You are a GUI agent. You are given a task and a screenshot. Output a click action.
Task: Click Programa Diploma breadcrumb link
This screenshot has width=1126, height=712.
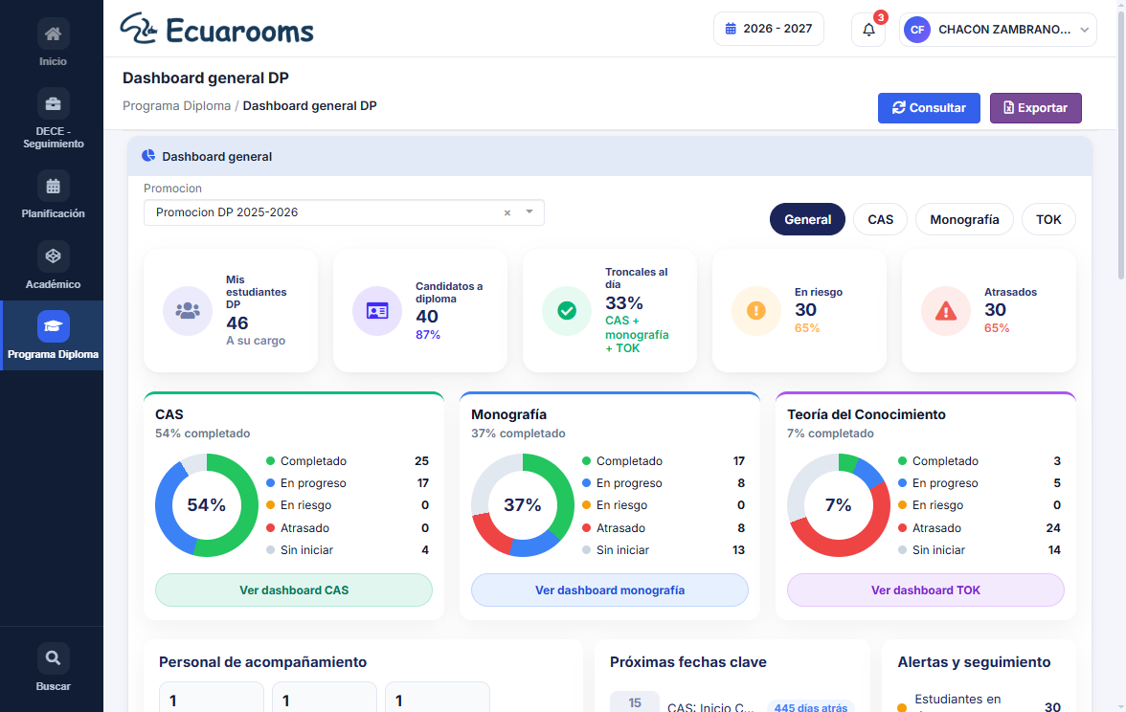176,105
